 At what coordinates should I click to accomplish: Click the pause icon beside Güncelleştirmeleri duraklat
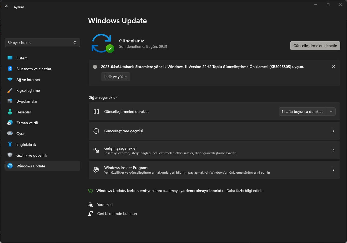(x=96, y=112)
